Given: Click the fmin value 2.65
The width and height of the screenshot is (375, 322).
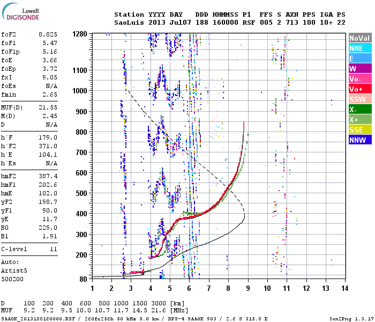Looking at the screenshot, I should (x=50, y=94).
